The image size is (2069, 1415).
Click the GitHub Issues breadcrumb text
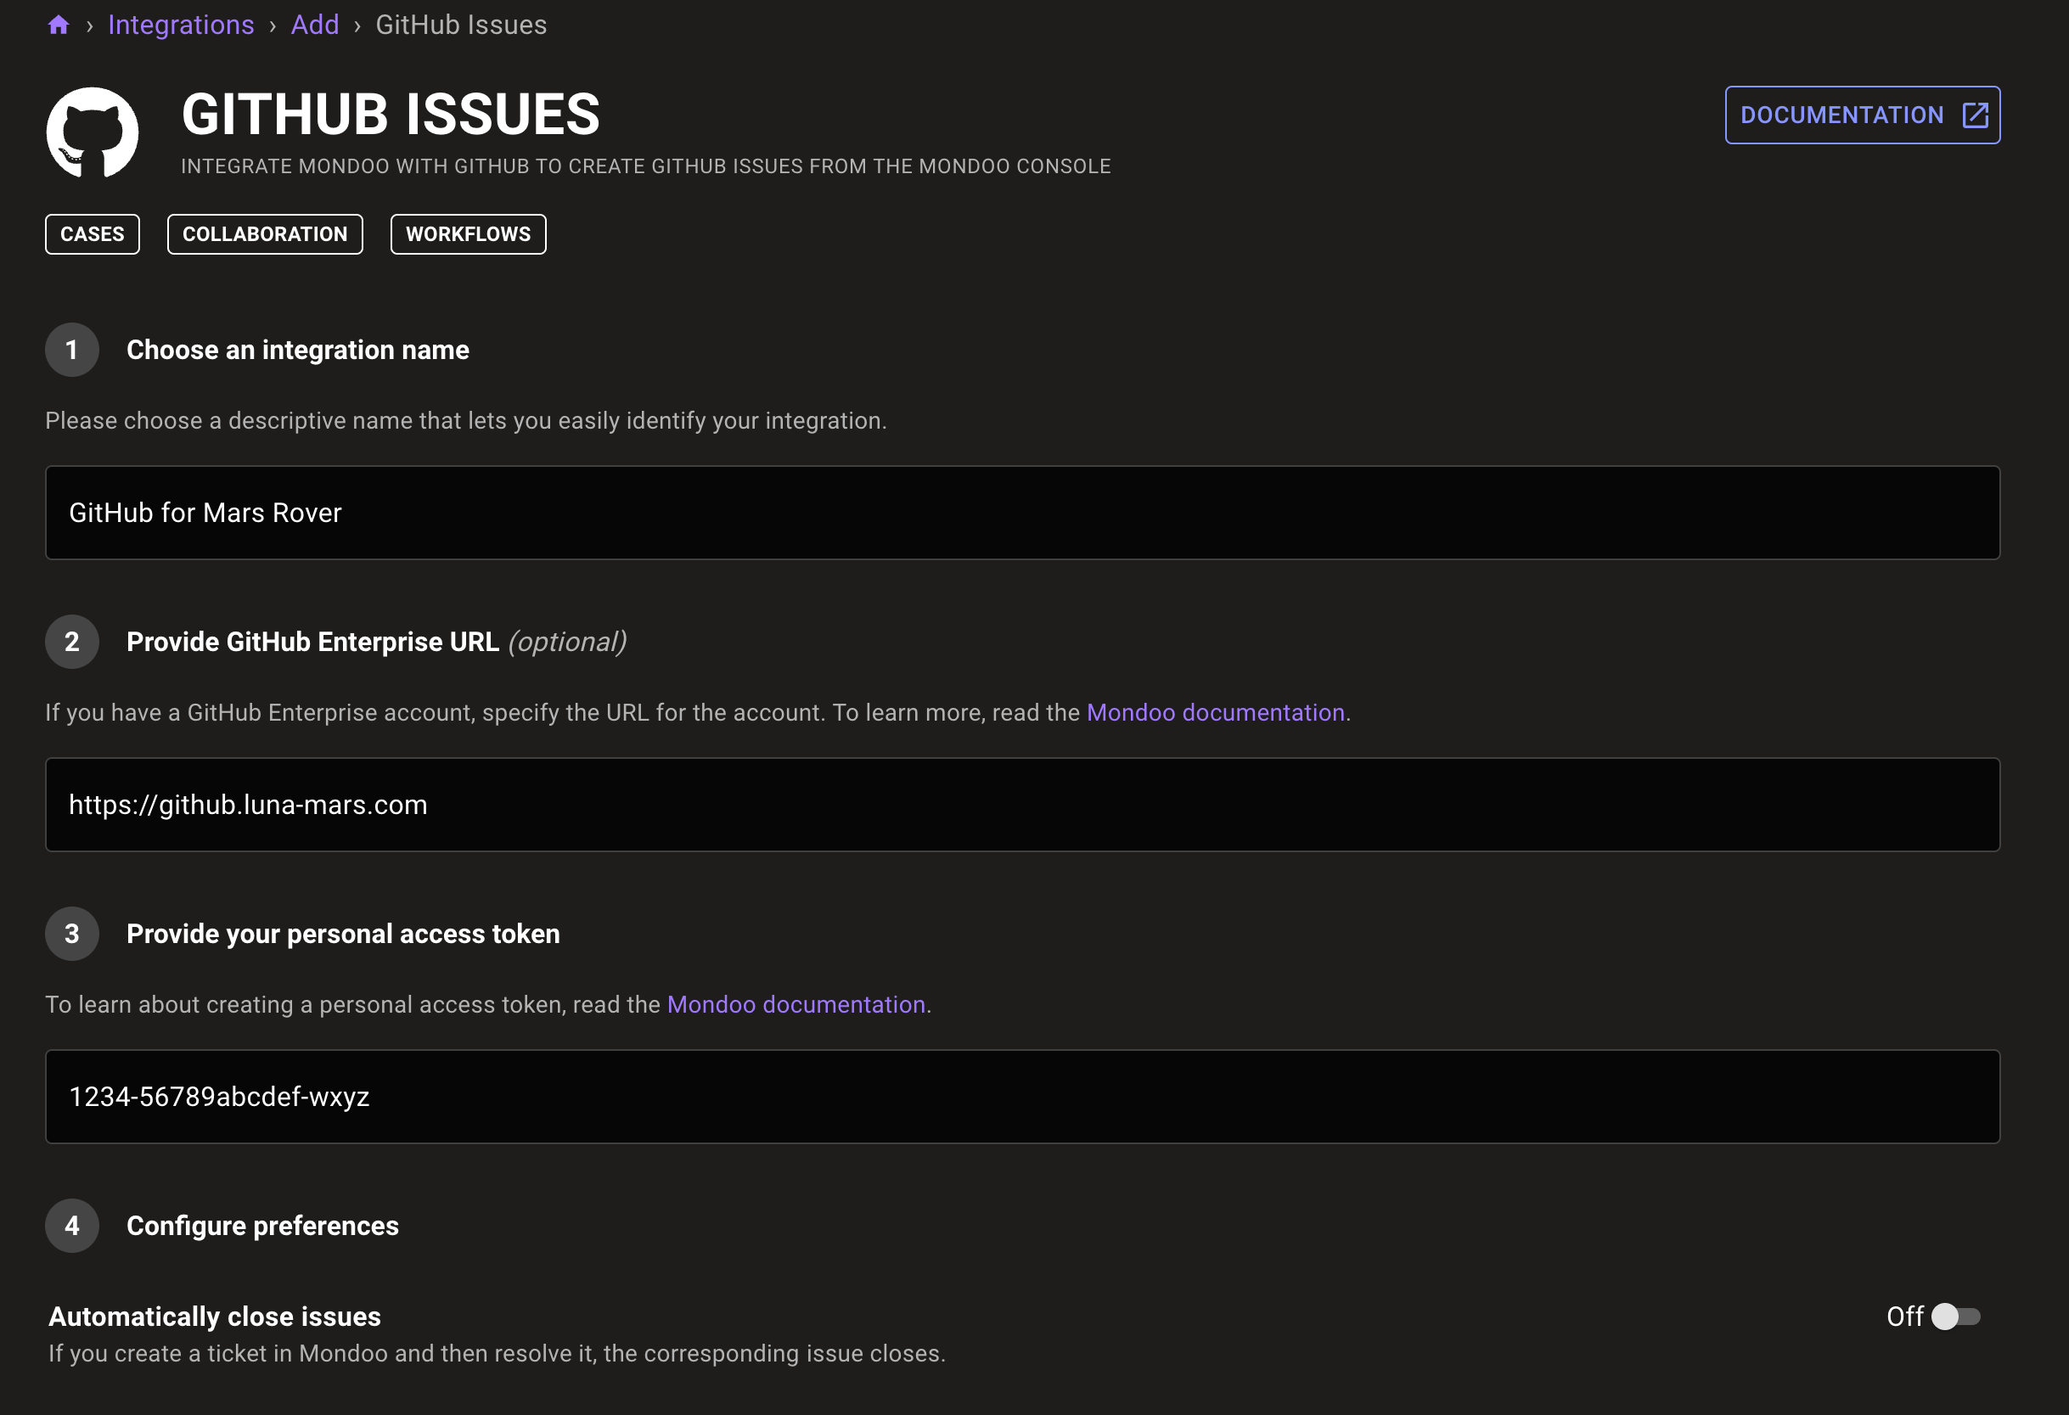point(461,25)
